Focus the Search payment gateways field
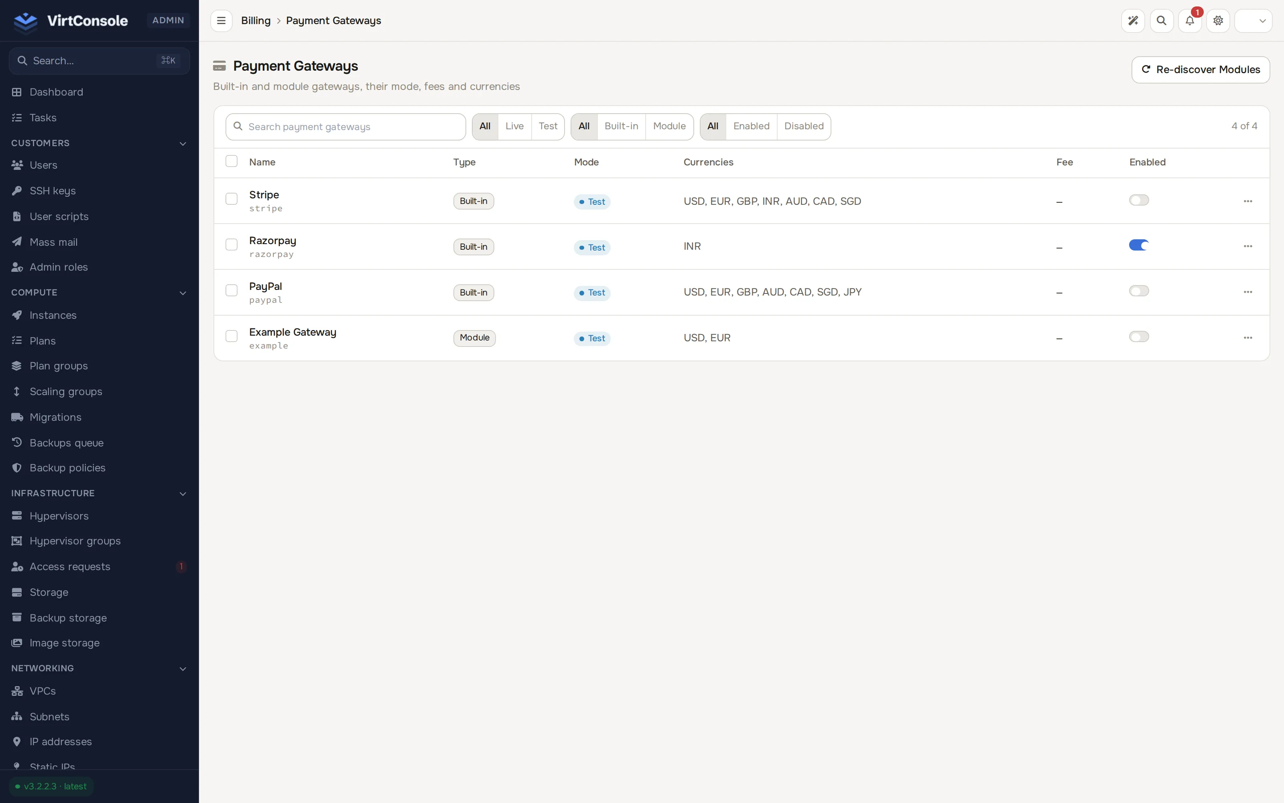This screenshot has height=803, width=1284. [345, 126]
